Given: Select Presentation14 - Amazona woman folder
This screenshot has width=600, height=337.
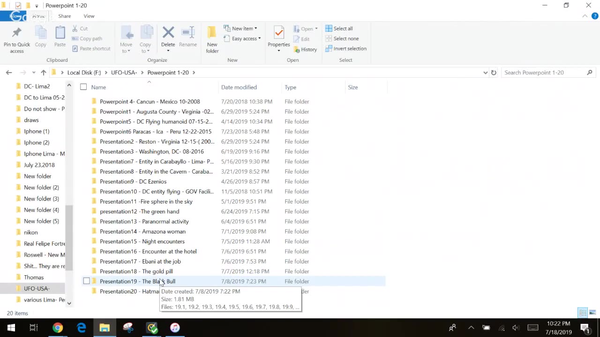Looking at the screenshot, I should 142,232.
